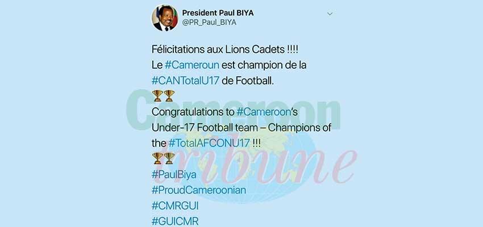The image size is (483, 227).
Task: Open the #CANTotalU17 hashtag
Action: pyautogui.click(x=185, y=81)
